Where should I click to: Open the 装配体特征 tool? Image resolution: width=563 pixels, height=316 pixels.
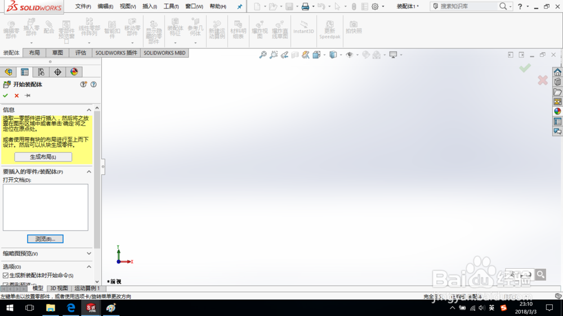click(x=175, y=27)
